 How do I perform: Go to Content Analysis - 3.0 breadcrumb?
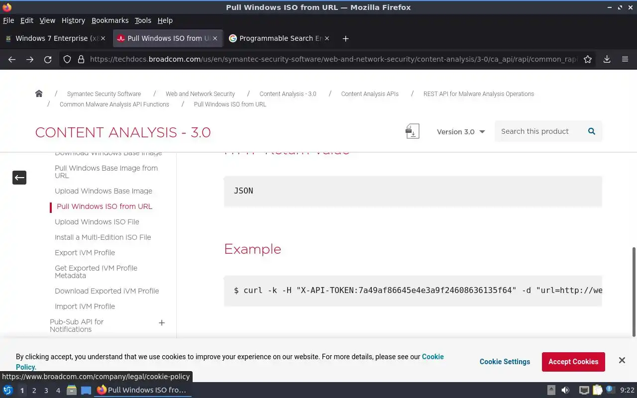pyautogui.click(x=288, y=94)
